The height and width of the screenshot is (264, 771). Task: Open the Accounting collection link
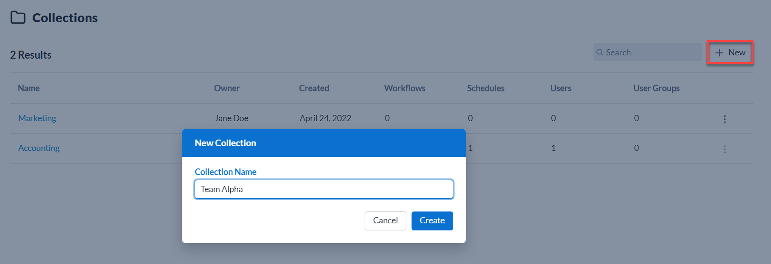pyautogui.click(x=39, y=148)
